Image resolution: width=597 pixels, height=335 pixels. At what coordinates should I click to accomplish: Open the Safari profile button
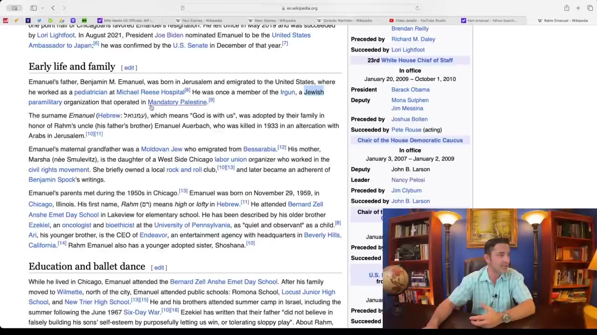pos(14,8)
